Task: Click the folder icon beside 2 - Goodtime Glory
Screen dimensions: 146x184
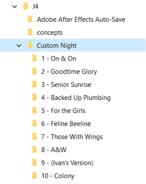Action: pyautogui.click(x=34, y=72)
